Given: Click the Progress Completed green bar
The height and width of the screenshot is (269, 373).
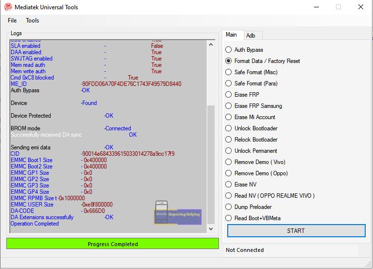Looking at the screenshot, I should 113,244.
